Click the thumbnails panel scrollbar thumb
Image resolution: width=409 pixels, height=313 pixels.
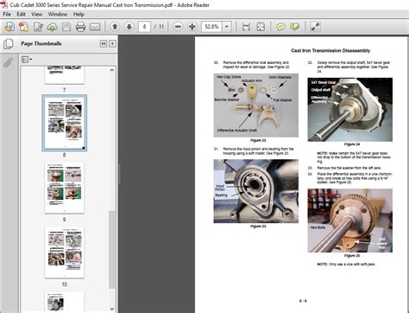[x=112, y=250]
